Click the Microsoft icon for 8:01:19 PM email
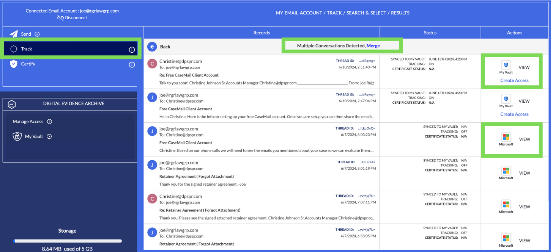 (x=506, y=171)
